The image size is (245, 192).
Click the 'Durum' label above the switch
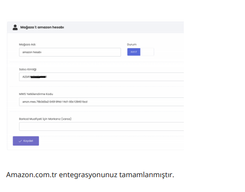[132, 45]
